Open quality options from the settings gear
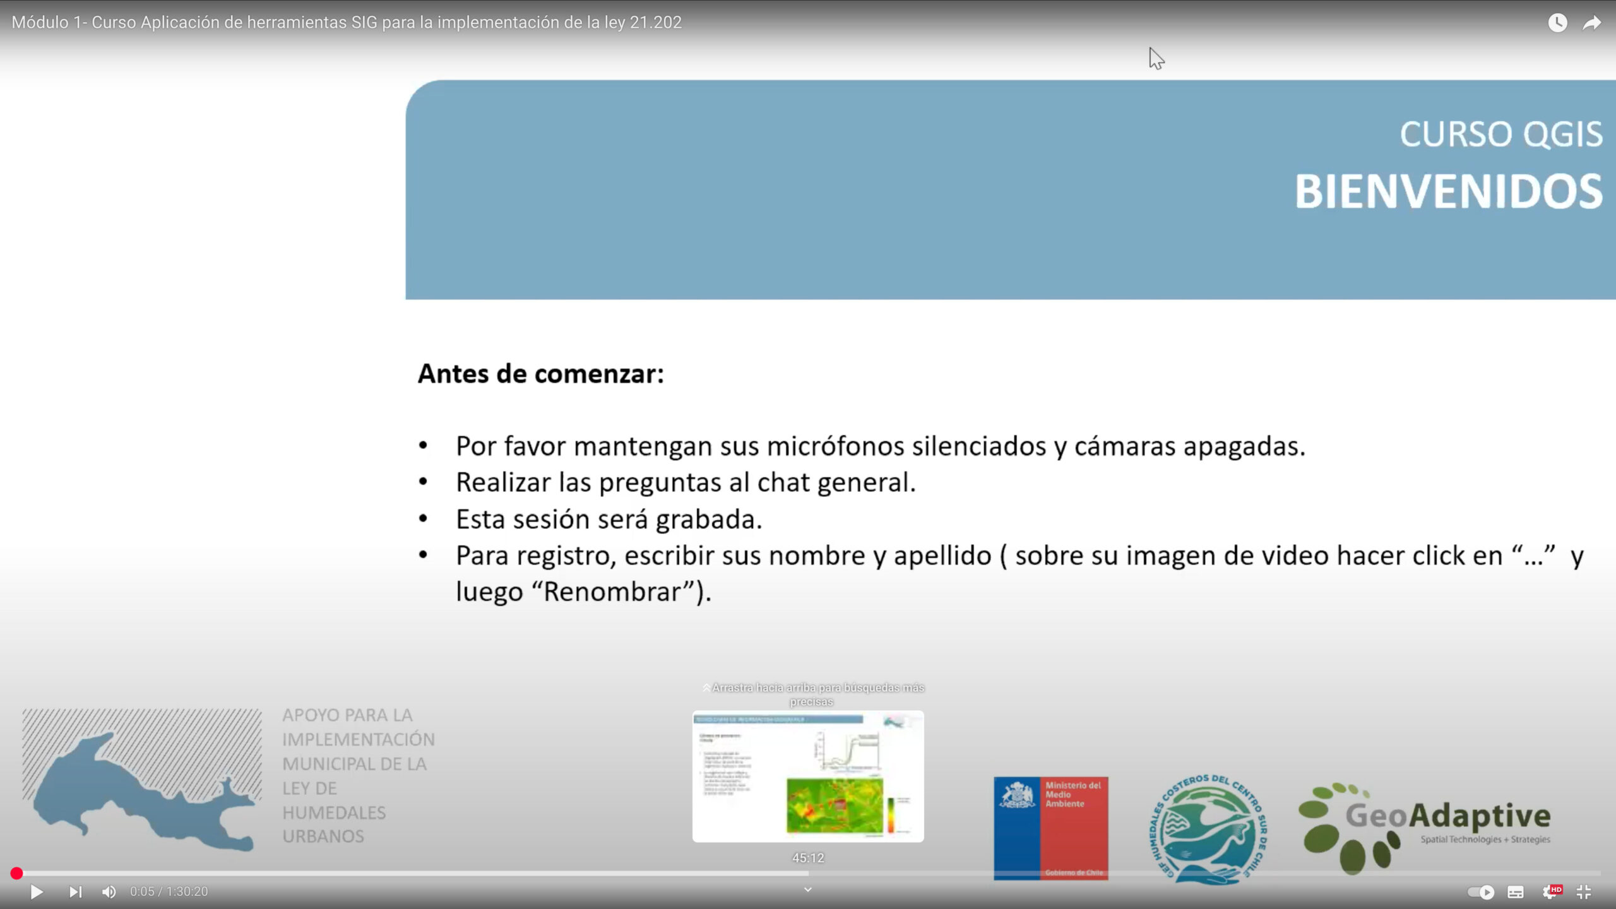The width and height of the screenshot is (1616, 909). [x=1552, y=892]
